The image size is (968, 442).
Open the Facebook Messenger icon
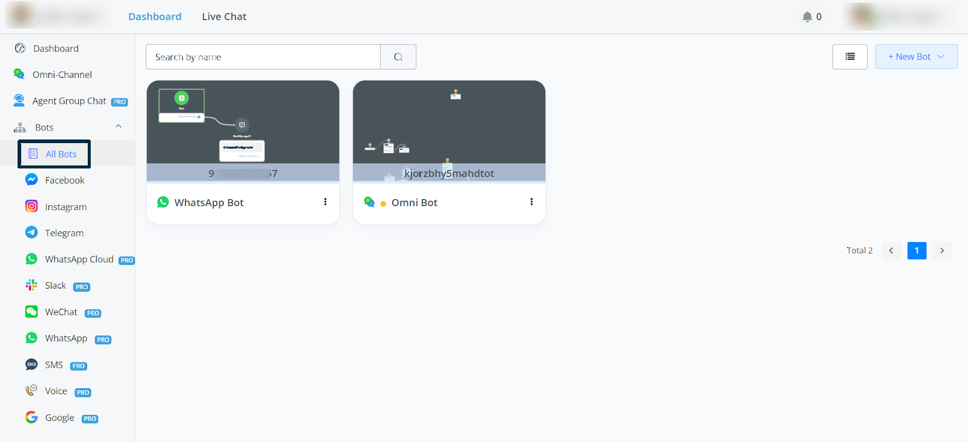coord(31,180)
